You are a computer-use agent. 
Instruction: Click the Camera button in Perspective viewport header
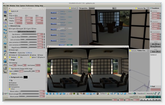point(92,8)
